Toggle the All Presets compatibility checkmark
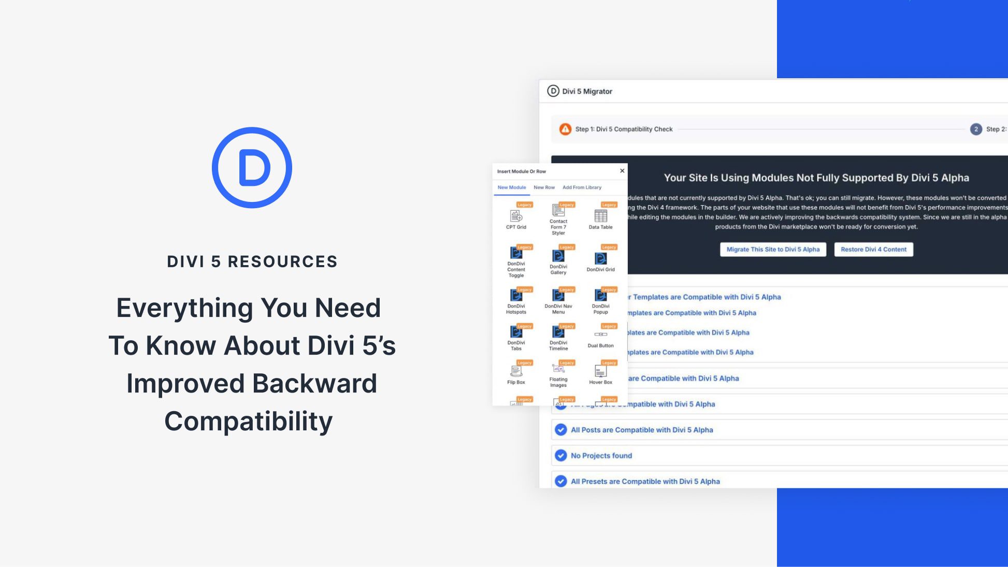Screen dimensions: 1008x567 coord(560,481)
